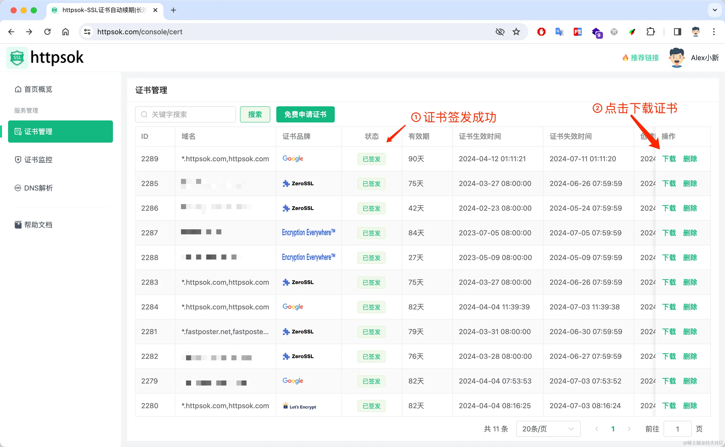Open the site info toggle in the address bar
The image size is (725, 447).
pos(87,32)
